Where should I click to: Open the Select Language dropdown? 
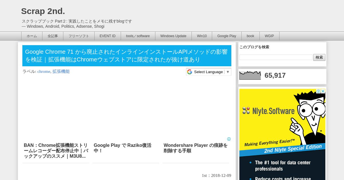pos(209,72)
